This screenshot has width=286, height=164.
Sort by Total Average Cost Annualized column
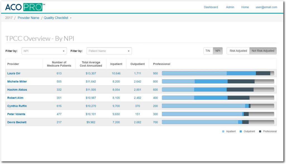pos(91,64)
